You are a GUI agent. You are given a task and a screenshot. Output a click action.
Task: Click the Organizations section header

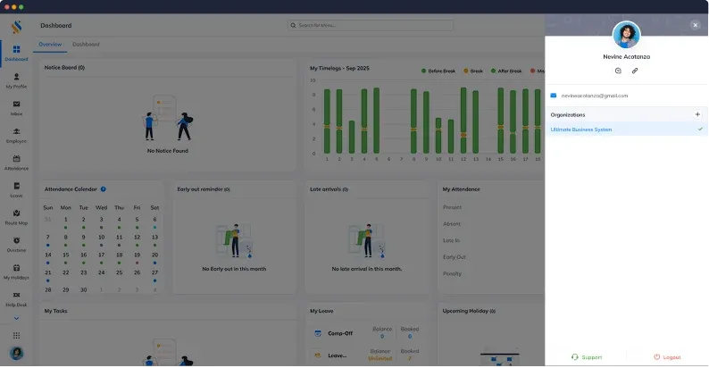tap(568, 115)
